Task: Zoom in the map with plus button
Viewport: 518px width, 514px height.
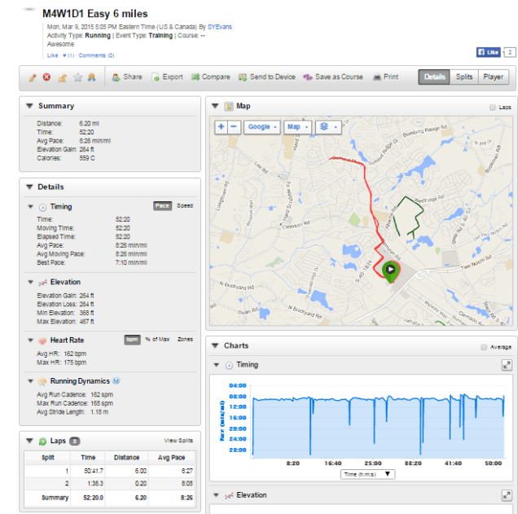Action: click(x=221, y=127)
